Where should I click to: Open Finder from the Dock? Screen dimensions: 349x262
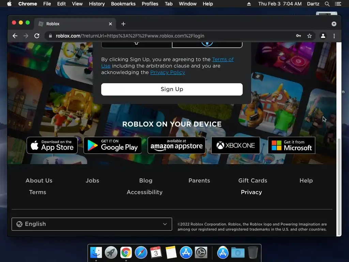(x=96, y=253)
